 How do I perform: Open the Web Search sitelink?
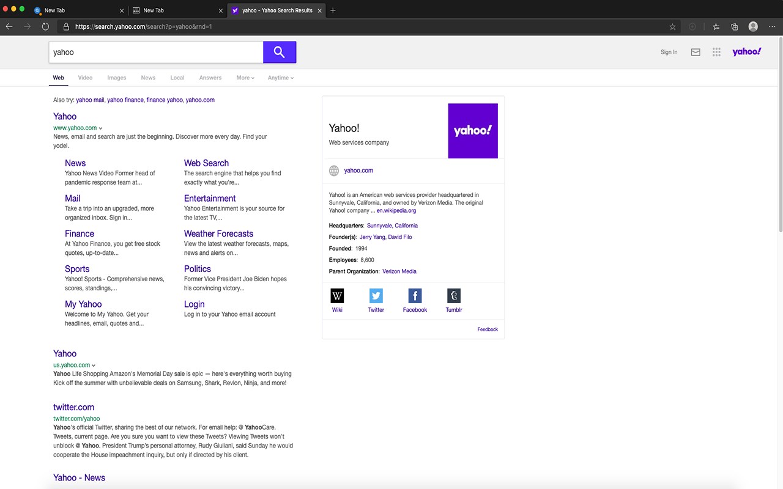[206, 163]
